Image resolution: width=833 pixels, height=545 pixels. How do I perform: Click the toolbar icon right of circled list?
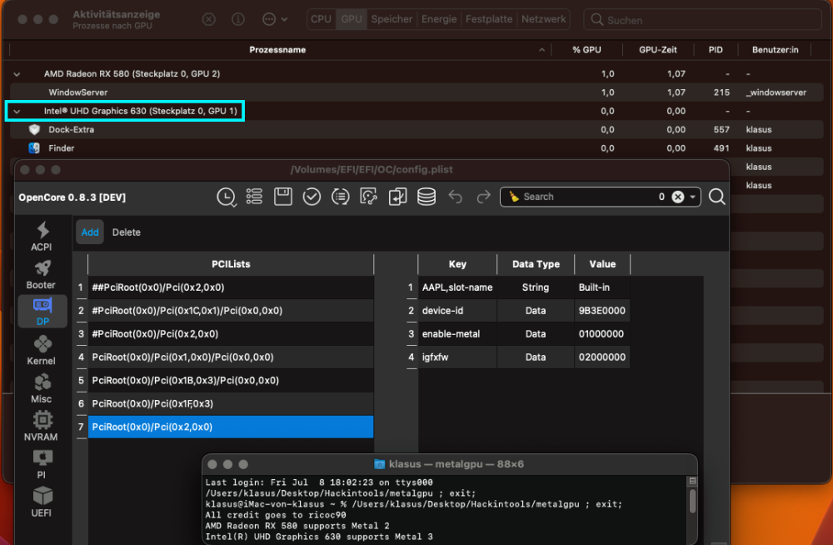point(369,197)
